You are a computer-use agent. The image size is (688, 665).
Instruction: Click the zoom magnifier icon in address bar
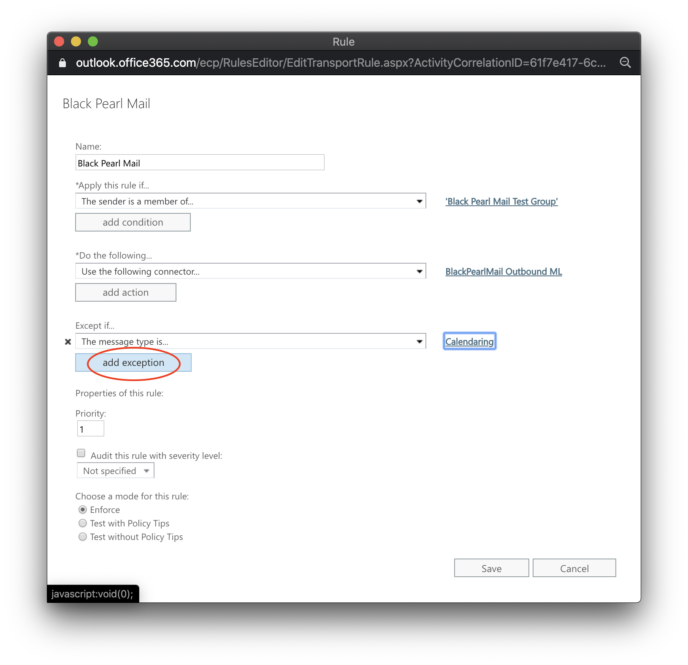pos(625,63)
